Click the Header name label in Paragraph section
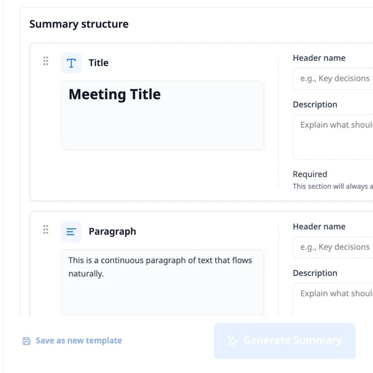 point(319,226)
